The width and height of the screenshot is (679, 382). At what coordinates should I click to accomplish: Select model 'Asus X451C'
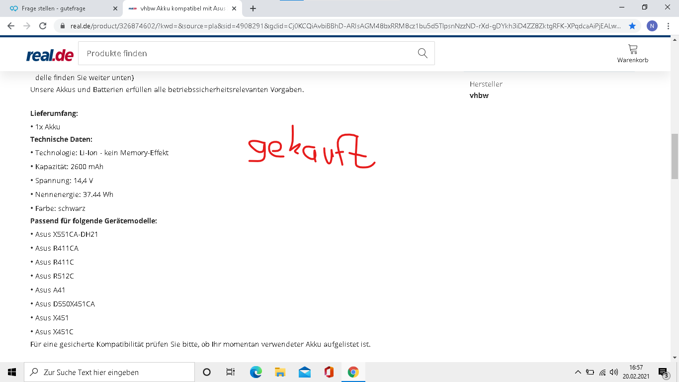coord(54,332)
